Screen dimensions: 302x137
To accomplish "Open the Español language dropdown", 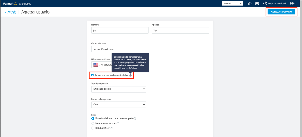I will [232, 4].
